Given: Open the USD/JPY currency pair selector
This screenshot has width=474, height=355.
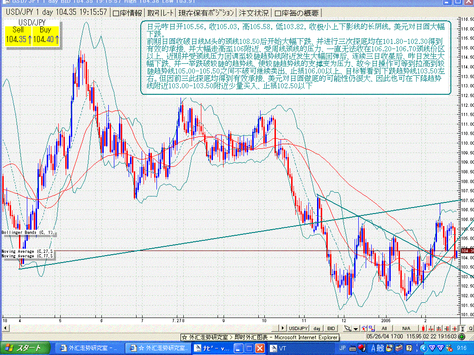Looking at the screenshot, I should (298, 329).
